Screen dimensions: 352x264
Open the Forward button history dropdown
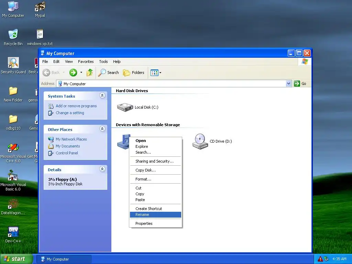(81, 73)
